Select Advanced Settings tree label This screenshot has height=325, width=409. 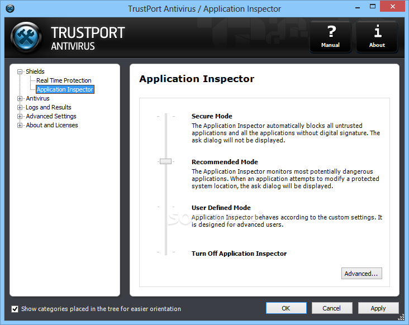coord(51,116)
